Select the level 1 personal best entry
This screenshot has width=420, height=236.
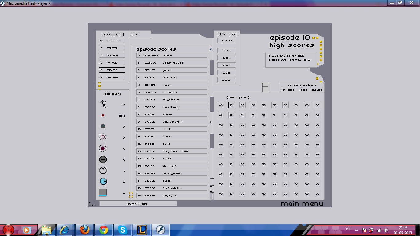click(x=112, y=55)
